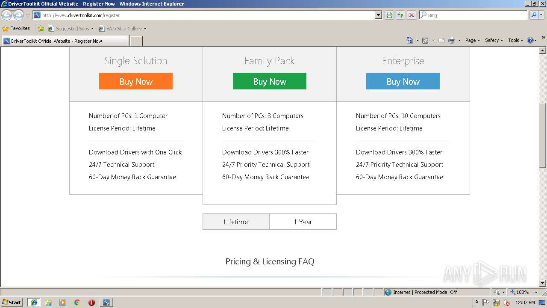Viewport: 547px width, 308px height.
Task: Open the Tools menu
Action: 516,40
